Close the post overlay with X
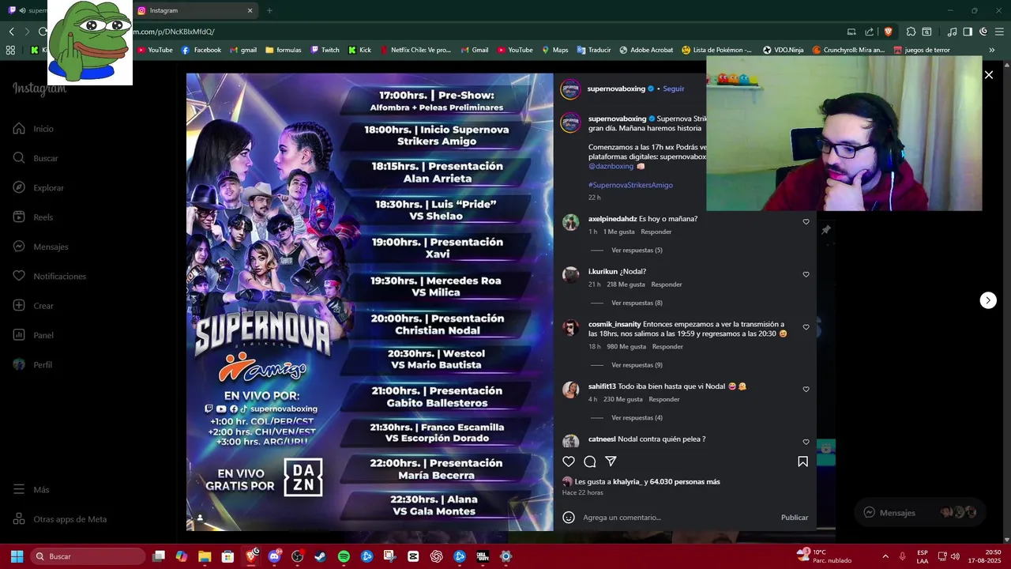 pos(988,75)
